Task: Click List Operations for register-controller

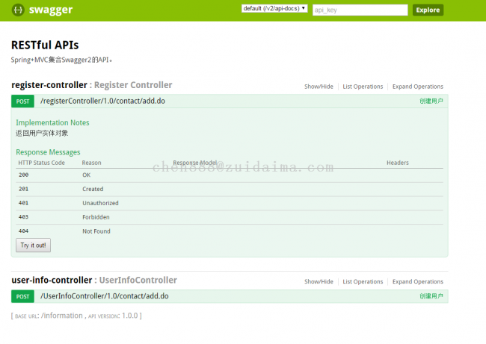Action: pyautogui.click(x=363, y=87)
